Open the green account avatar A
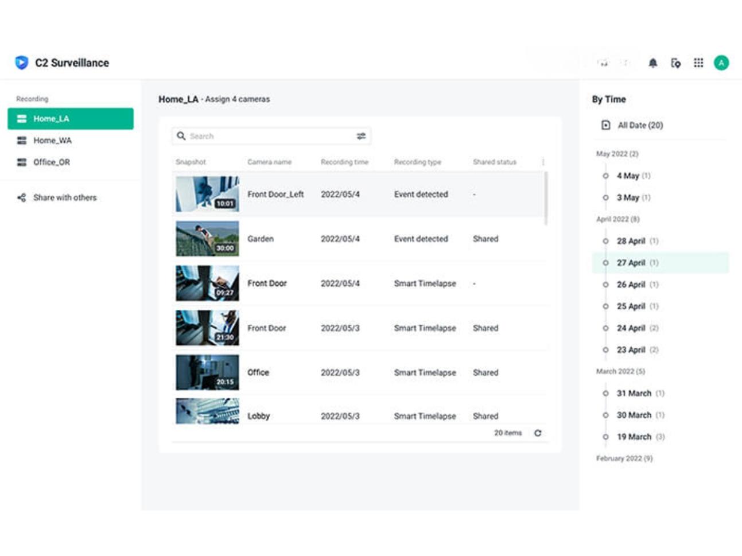Screen dimensions: 742x556 point(721,63)
